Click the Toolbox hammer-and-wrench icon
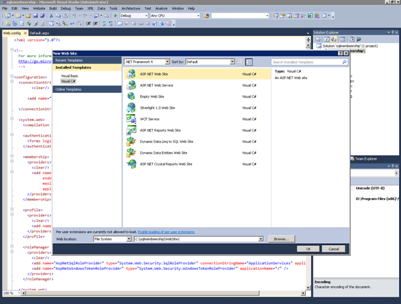The image size is (401, 304). point(303,16)
